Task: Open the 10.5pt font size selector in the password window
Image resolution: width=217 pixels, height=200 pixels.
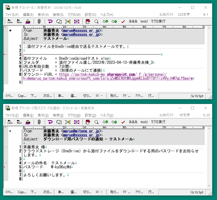Action: point(197,192)
